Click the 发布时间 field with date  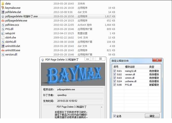[80, 101]
